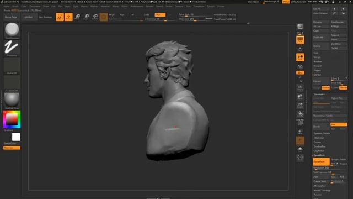The width and height of the screenshot is (353, 199).
Task: Open the Render menu
Action: click(149, 6)
